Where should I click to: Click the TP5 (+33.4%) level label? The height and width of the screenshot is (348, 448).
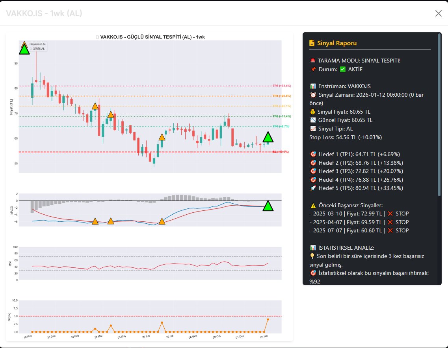click(282, 86)
